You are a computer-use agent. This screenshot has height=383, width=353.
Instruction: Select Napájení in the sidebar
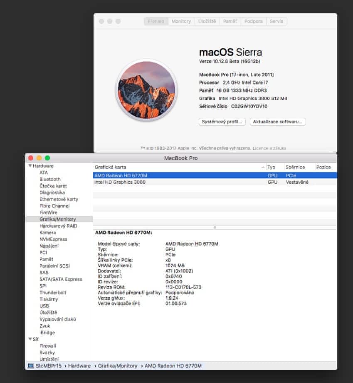tap(49, 246)
